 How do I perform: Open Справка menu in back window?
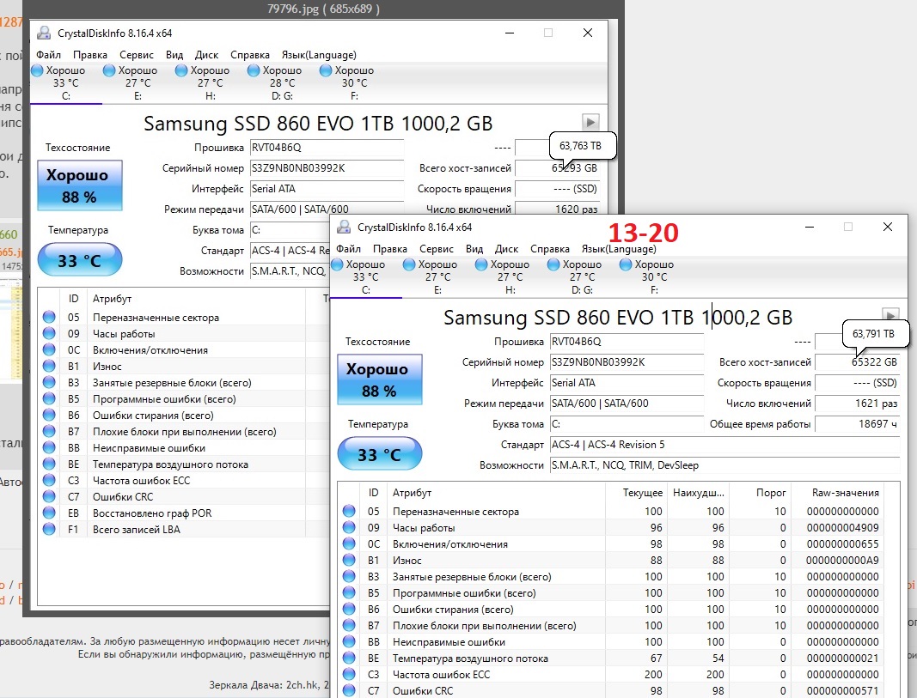coord(250,55)
